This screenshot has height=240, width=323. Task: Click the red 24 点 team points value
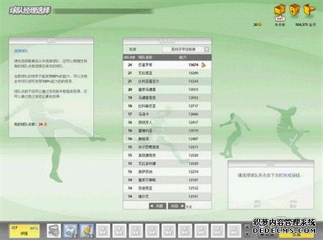tap(43, 124)
